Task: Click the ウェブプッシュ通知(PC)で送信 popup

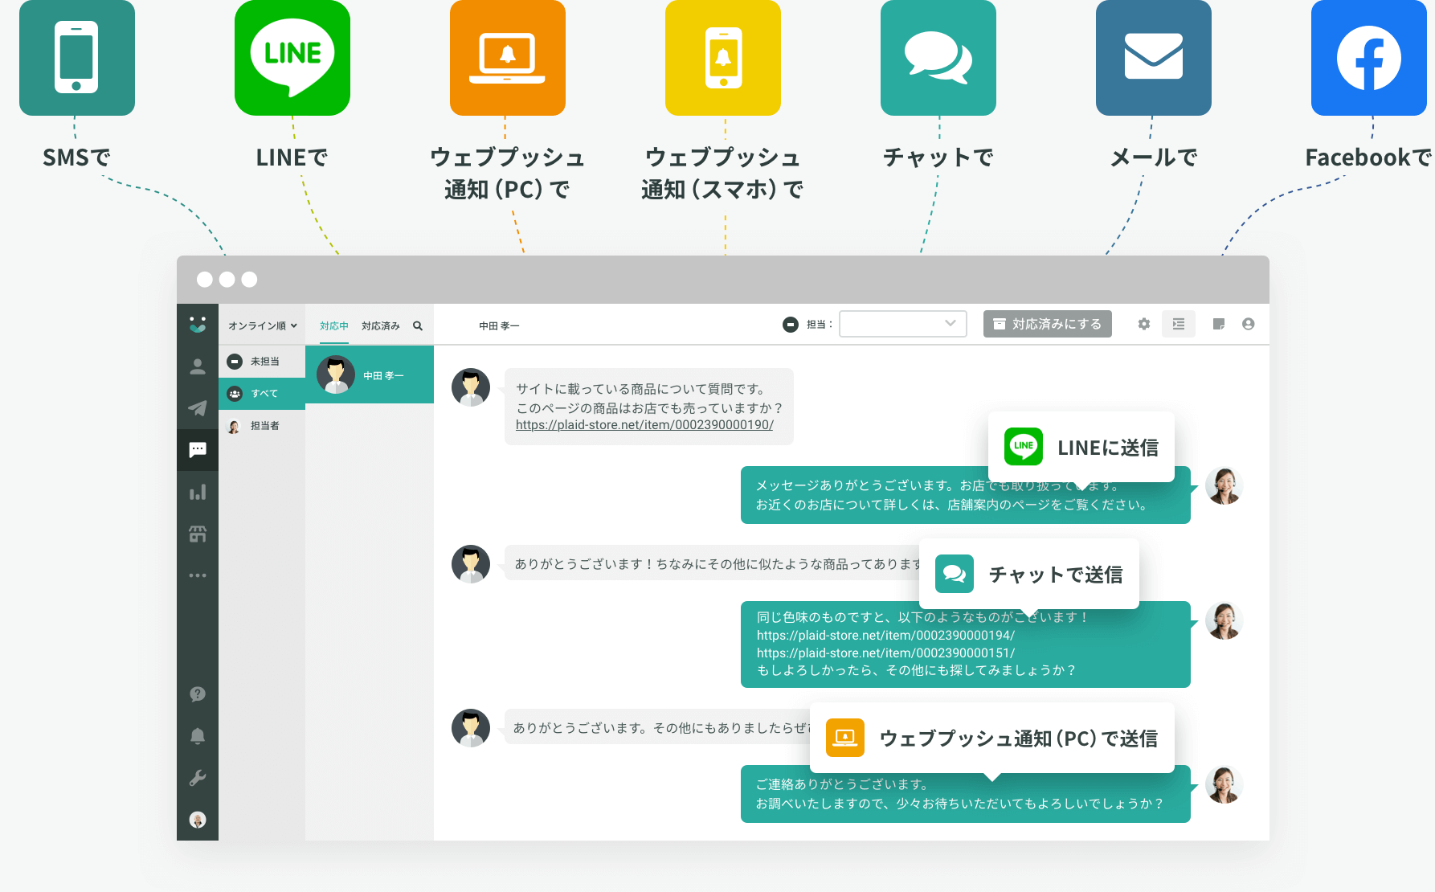Action: point(992,738)
